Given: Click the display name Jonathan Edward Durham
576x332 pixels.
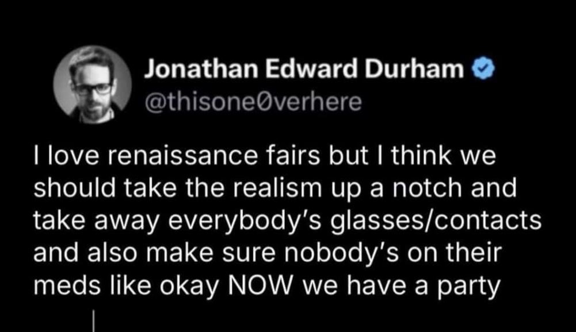Looking at the screenshot, I should [304, 68].
